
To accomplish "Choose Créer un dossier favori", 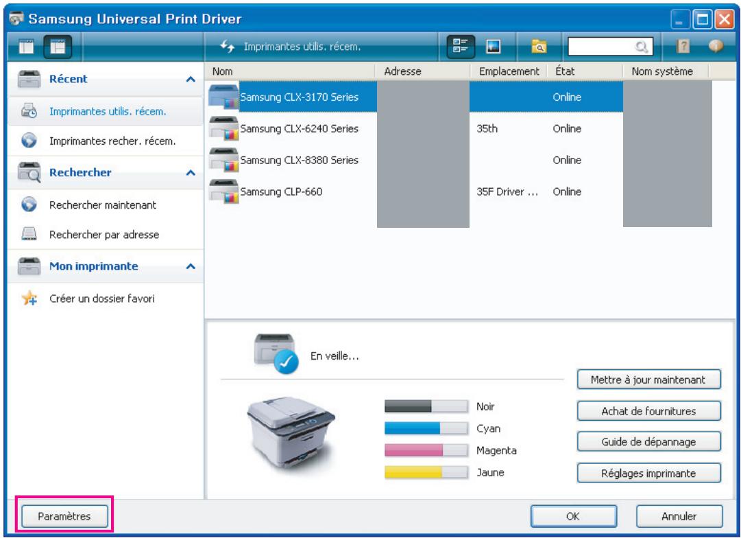I will tap(102, 299).
